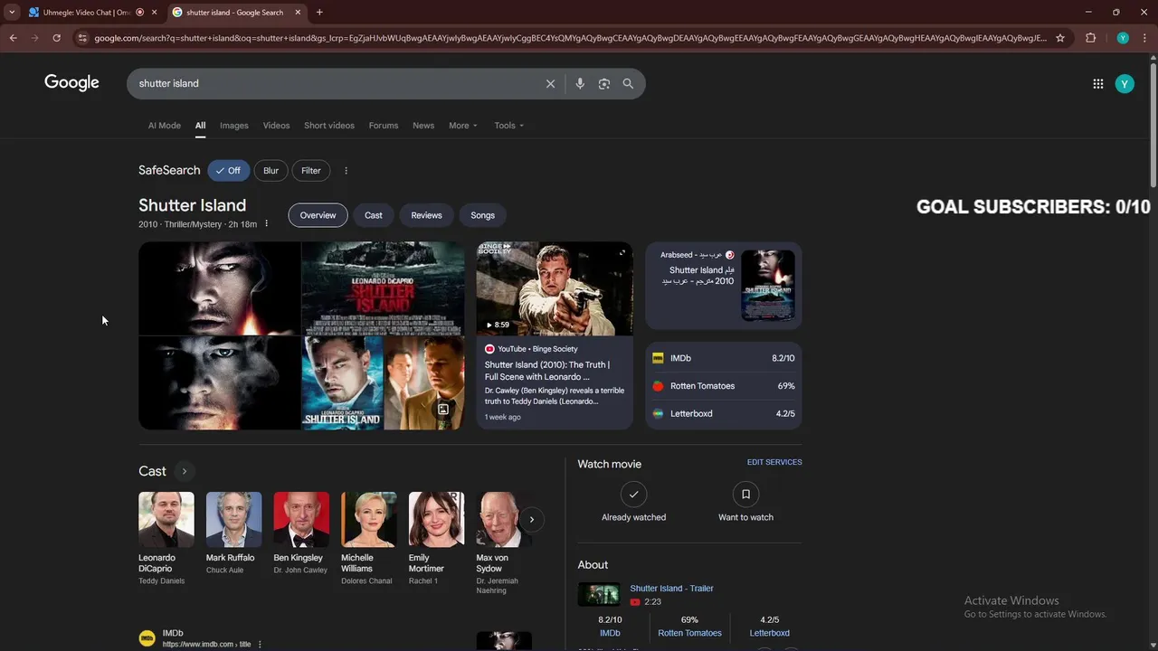This screenshot has height=651, width=1158.
Task: Switch to Uhmegle Video Chat browser tab
Action: click(86, 12)
